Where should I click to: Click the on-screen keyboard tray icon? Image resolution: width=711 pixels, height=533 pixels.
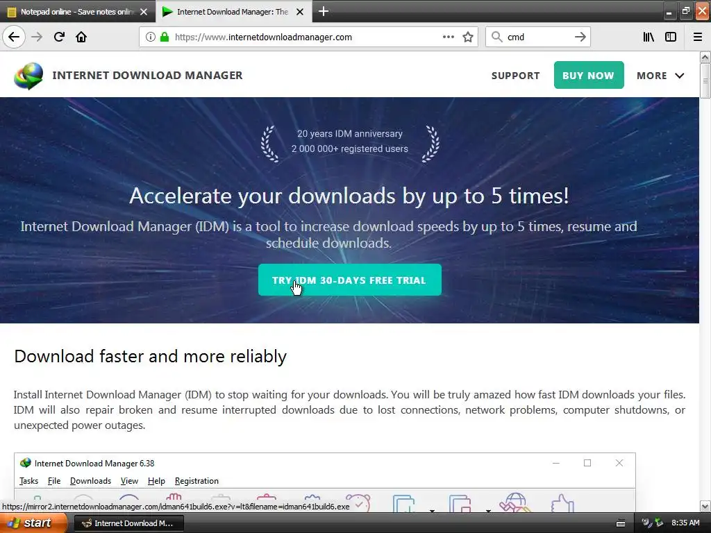click(x=621, y=523)
